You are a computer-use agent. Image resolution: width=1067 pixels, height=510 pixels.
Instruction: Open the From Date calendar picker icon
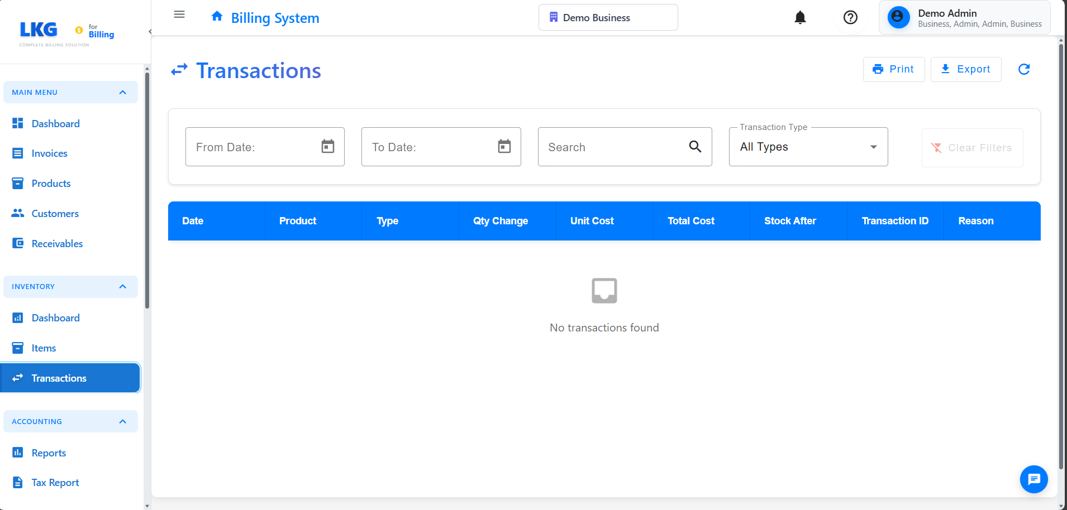coord(328,147)
